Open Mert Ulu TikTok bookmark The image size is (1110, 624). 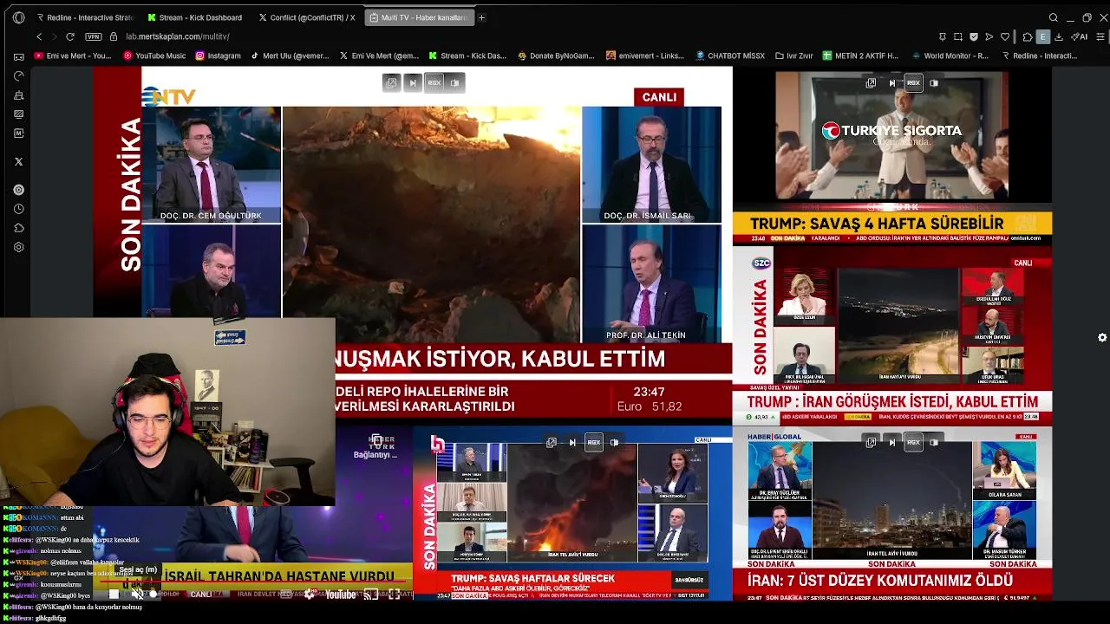pos(290,55)
